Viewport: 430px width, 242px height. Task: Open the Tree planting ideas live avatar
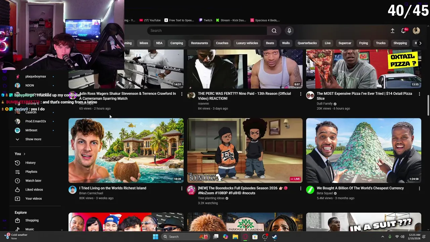(x=191, y=190)
